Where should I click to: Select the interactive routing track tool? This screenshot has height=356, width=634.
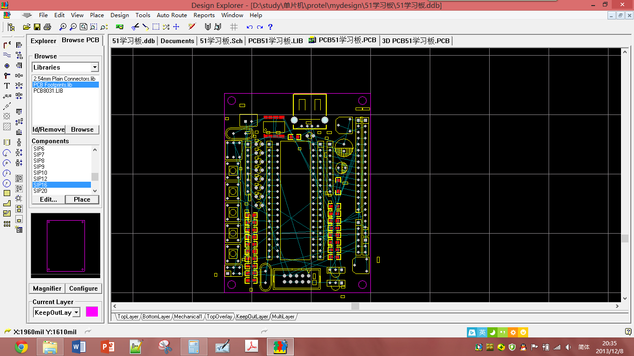[x=7, y=45]
